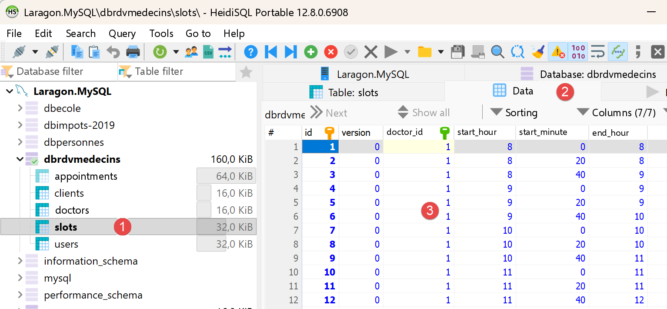Open the Columns (7/7) dropdown
This screenshot has width=667, height=309.
point(616,113)
